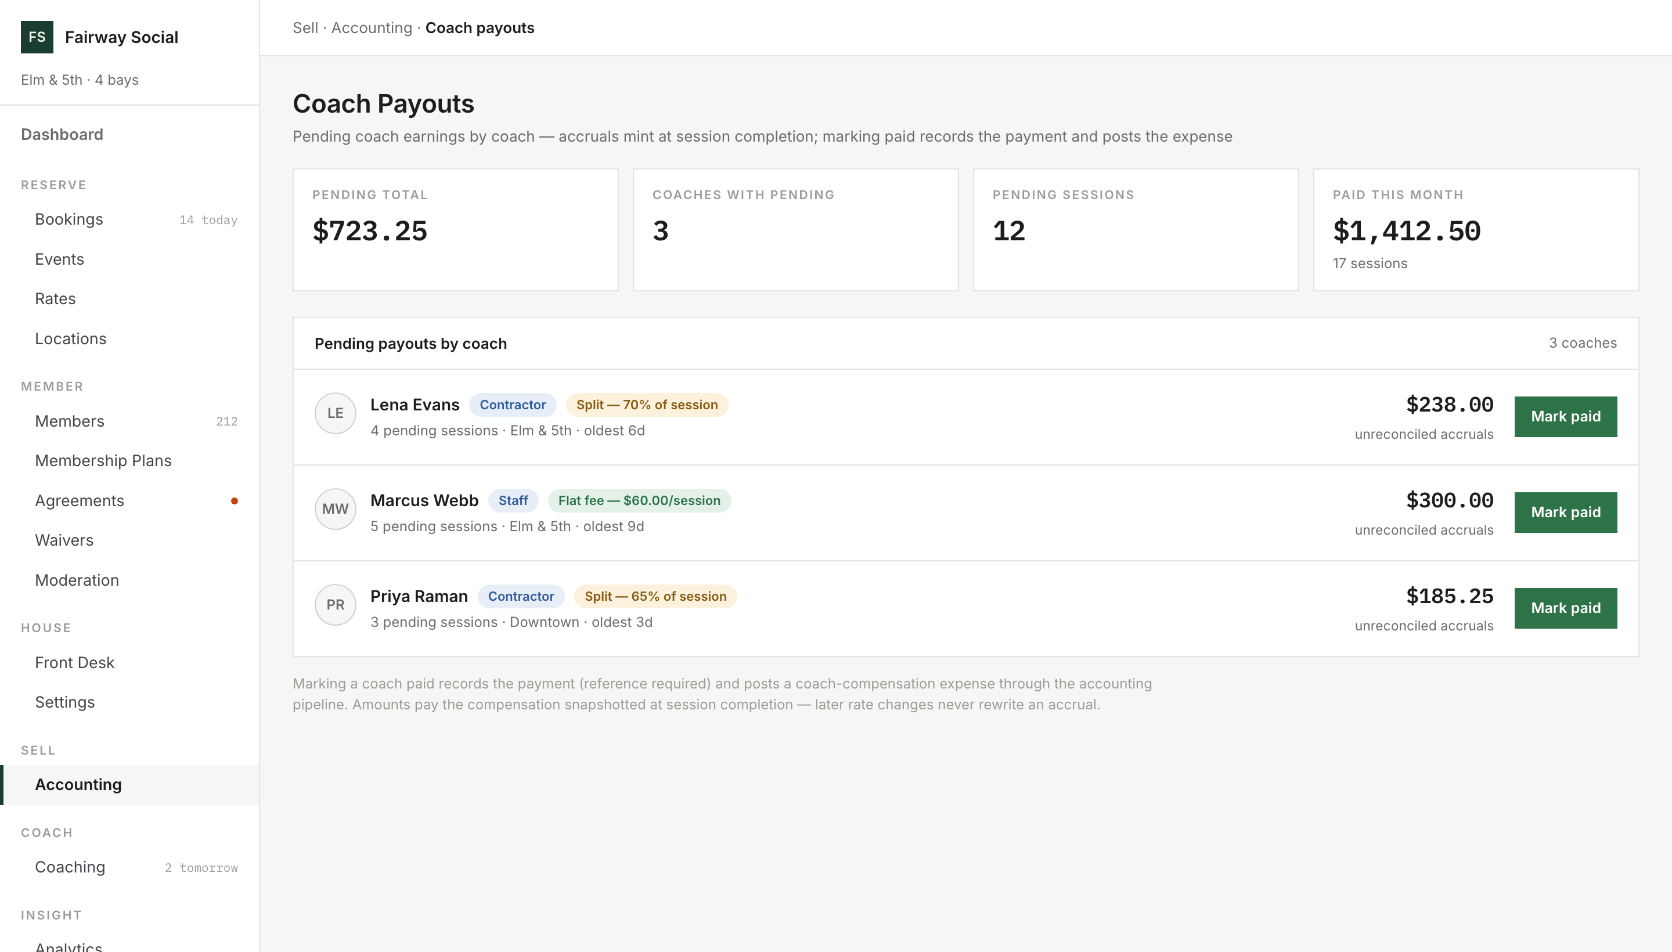Click '5 pending sessions · Elm & 5th · oldest 9d'

(x=507, y=527)
